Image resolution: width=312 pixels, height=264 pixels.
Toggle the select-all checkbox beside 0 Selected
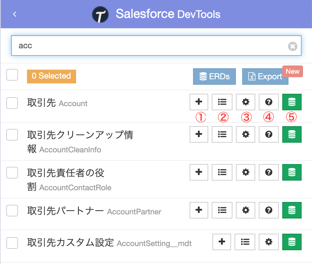click(12, 75)
